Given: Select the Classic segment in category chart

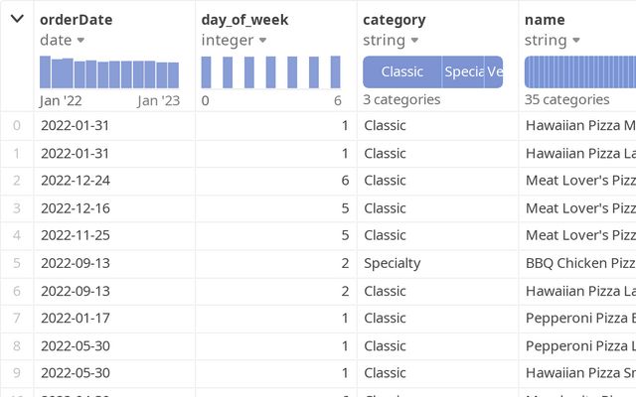Looking at the screenshot, I should point(401,71).
